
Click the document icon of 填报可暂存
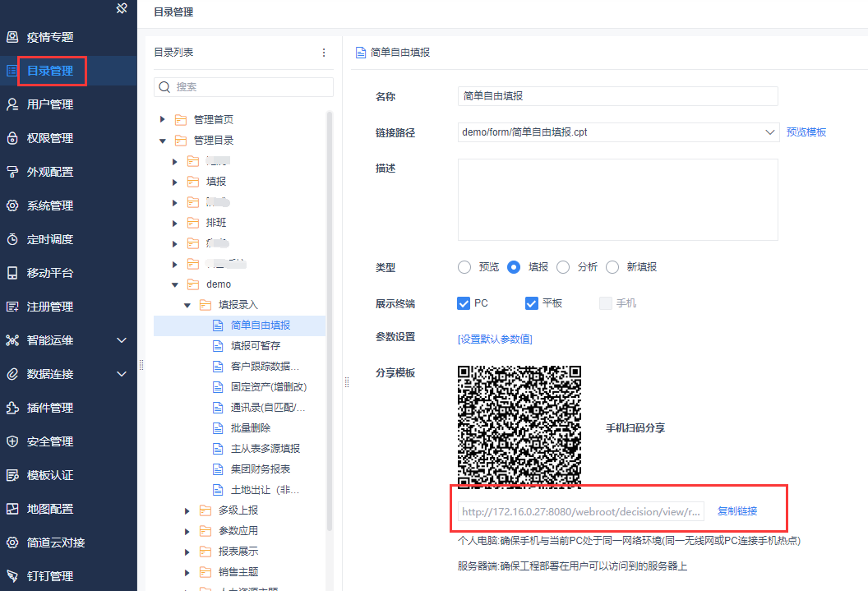218,346
